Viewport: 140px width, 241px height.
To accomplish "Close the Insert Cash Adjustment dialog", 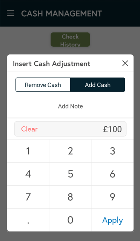I will (x=125, y=63).
